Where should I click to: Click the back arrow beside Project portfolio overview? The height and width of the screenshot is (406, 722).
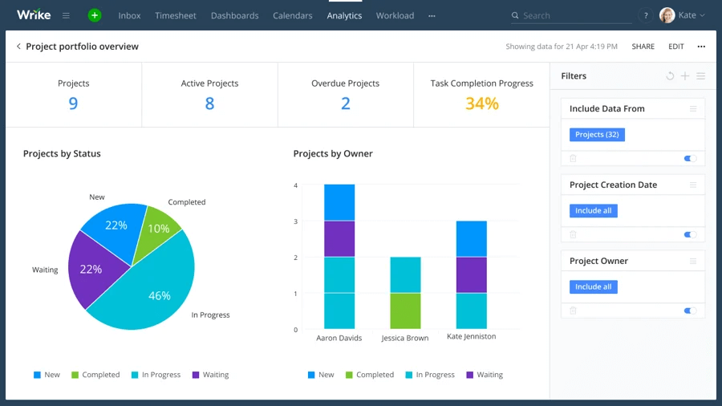coord(18,47)
